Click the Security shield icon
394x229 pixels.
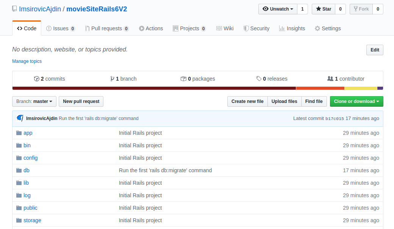click(246, 28)
